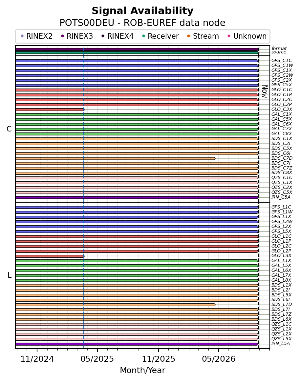Click the GAL_L7X label
300x381 pixels.
pos(281,275)
